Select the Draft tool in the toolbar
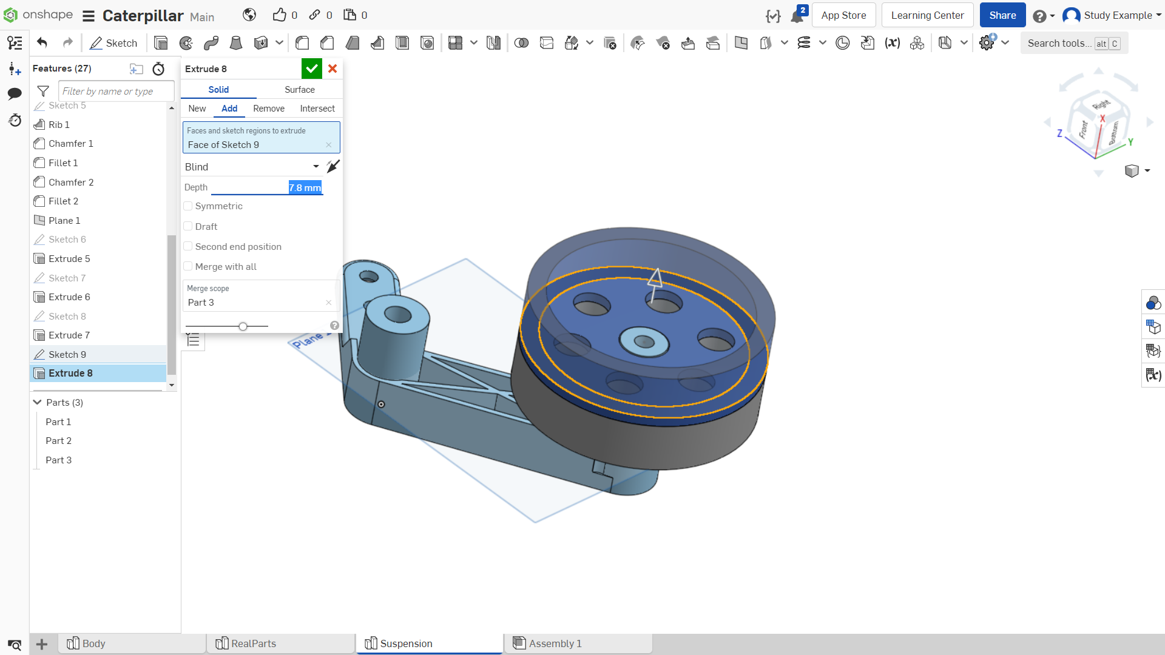 (353, 43)
